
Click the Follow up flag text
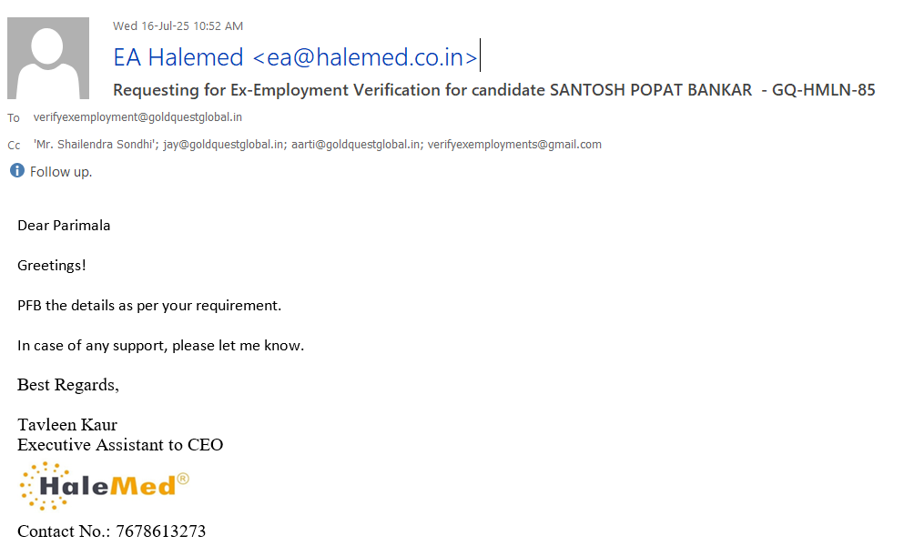tap(61, 171)
